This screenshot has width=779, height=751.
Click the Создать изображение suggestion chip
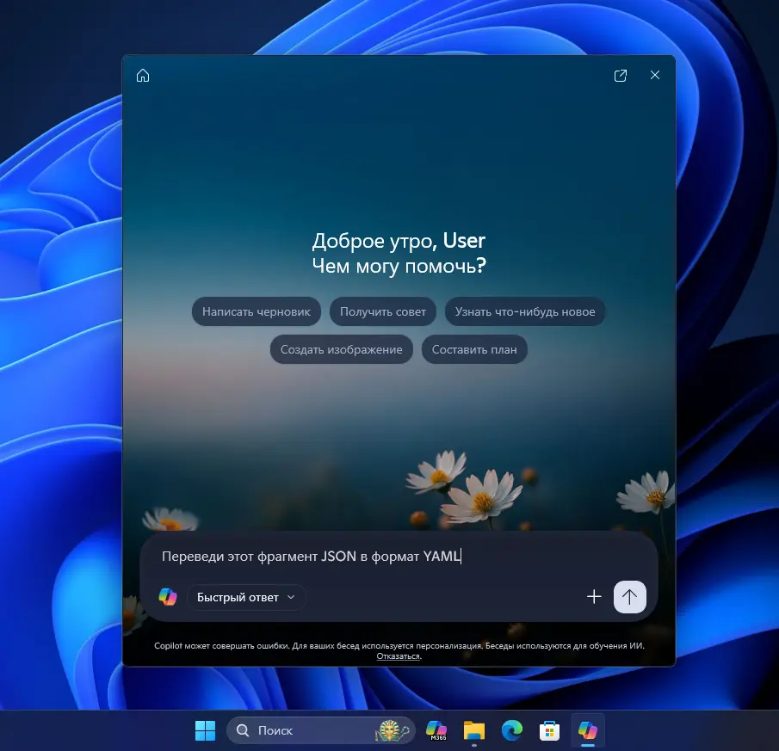[342, 350]
